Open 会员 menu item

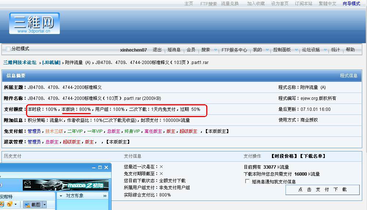pos(191,50)
